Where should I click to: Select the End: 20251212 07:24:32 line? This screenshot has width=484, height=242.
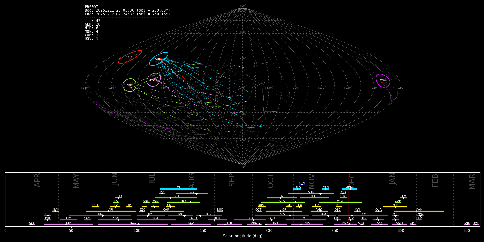pyautogui.click(x=127, y=14)
